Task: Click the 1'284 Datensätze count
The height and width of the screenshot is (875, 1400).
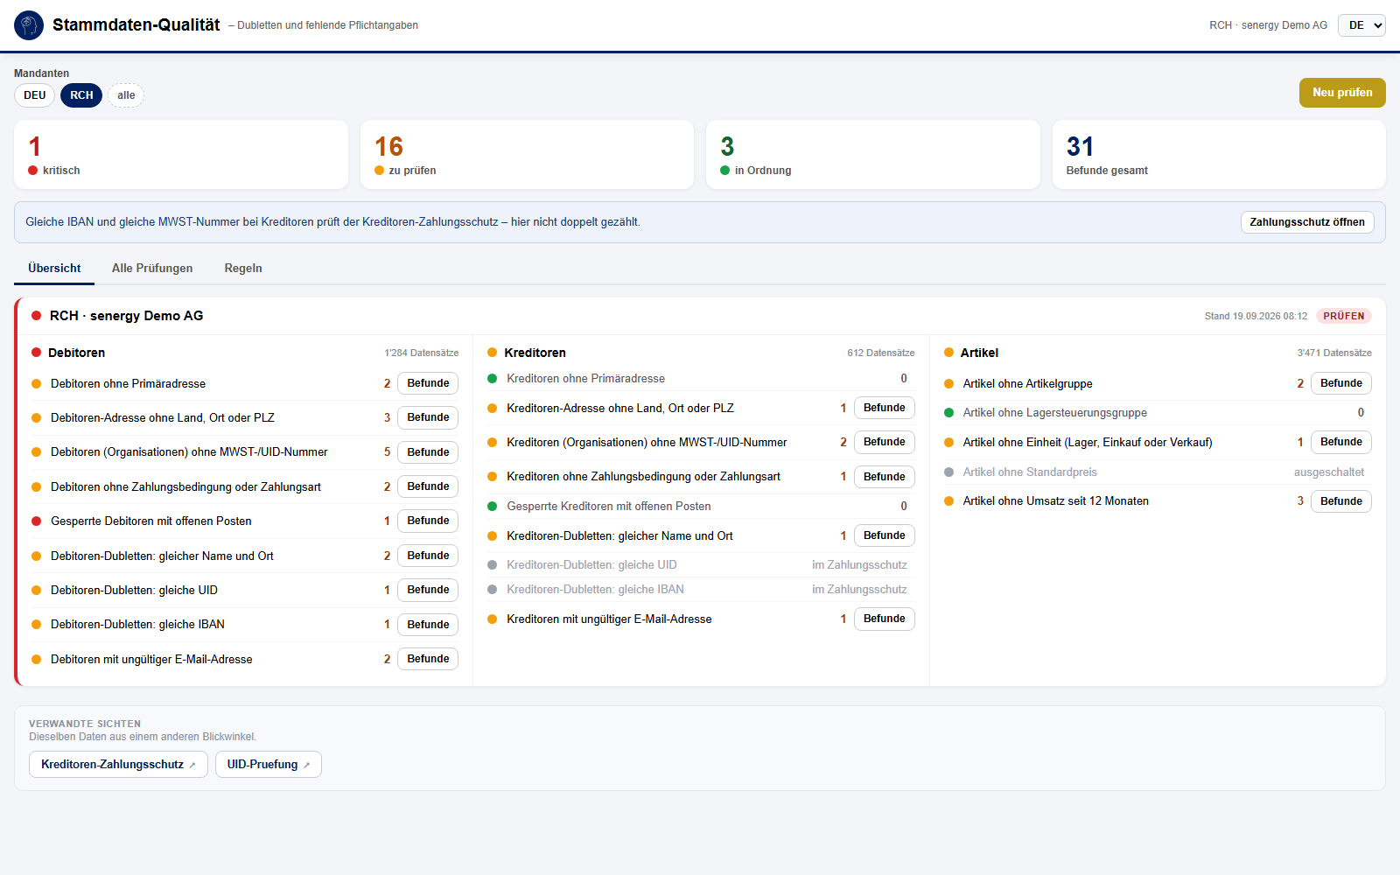Action: 422,353
